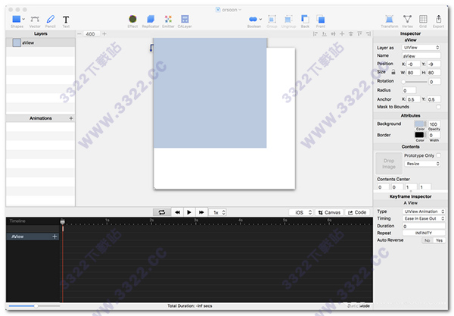
Task: Add keyframe to AView timeline row
Action: 54,236
